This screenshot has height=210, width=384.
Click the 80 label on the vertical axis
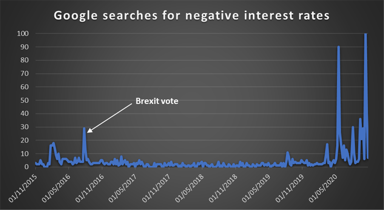point(25,60)
